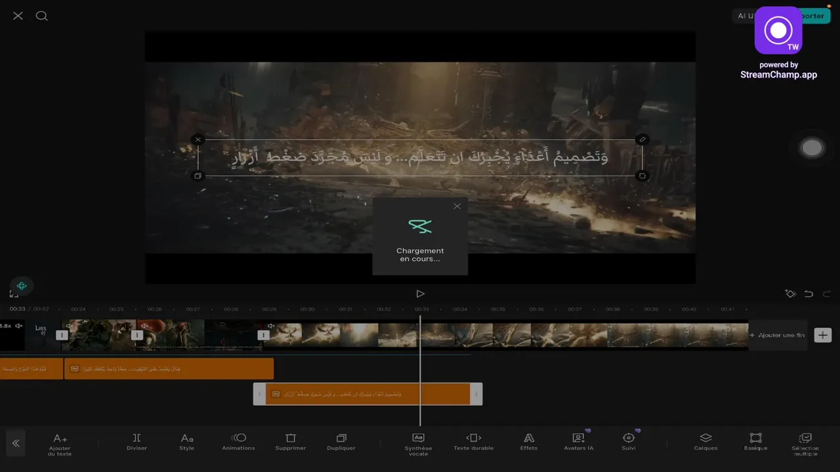Click left trim handle of selected caption
This screenshot has width=840, height=472.
coord(259,394)
